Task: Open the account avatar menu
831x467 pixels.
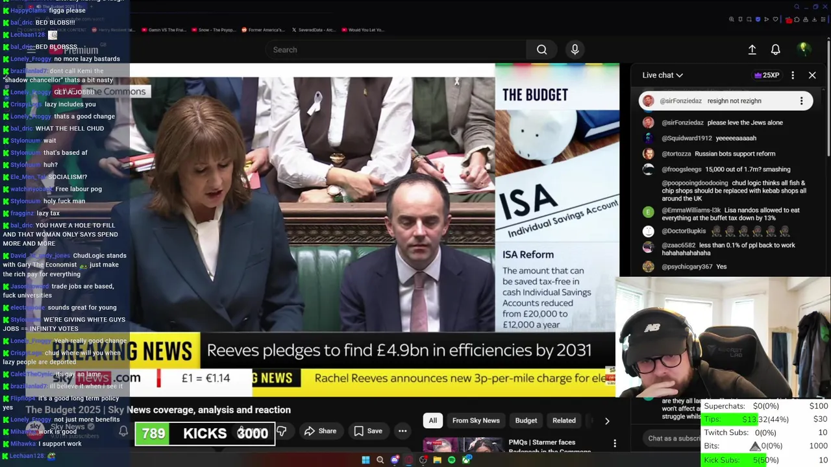Action: [803, 49]
